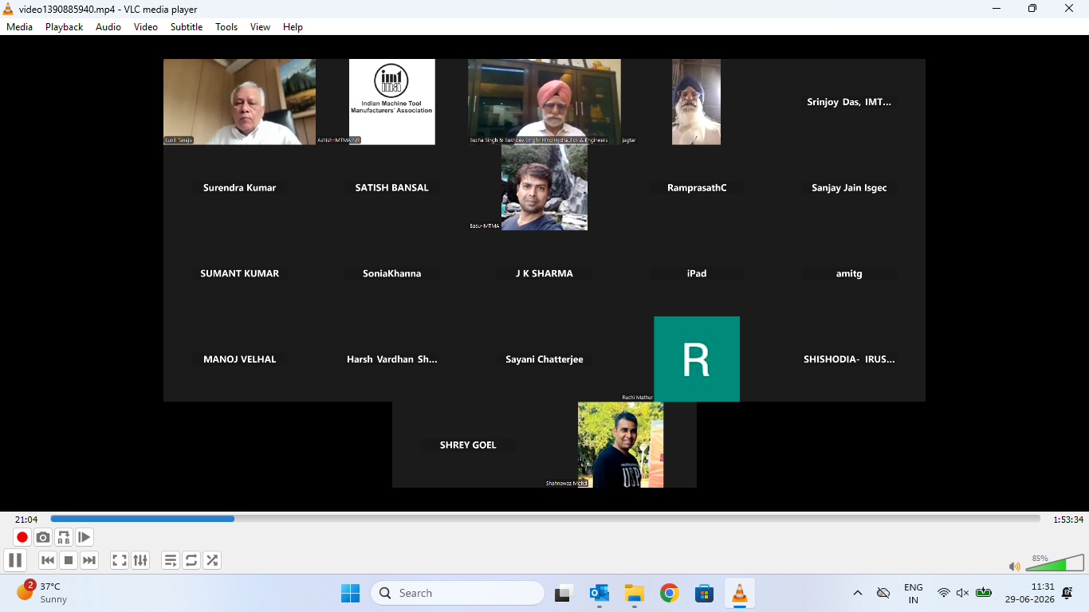Open the Subtitle menu
1089x612 pixels.
(187, 26)
